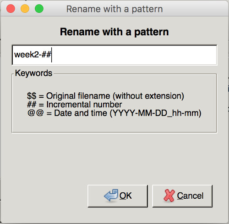Click the bold 'Rename with a pattern' heading
This screenshot has width=229, height=224.
pyautogui.click(x=114, y=32)
